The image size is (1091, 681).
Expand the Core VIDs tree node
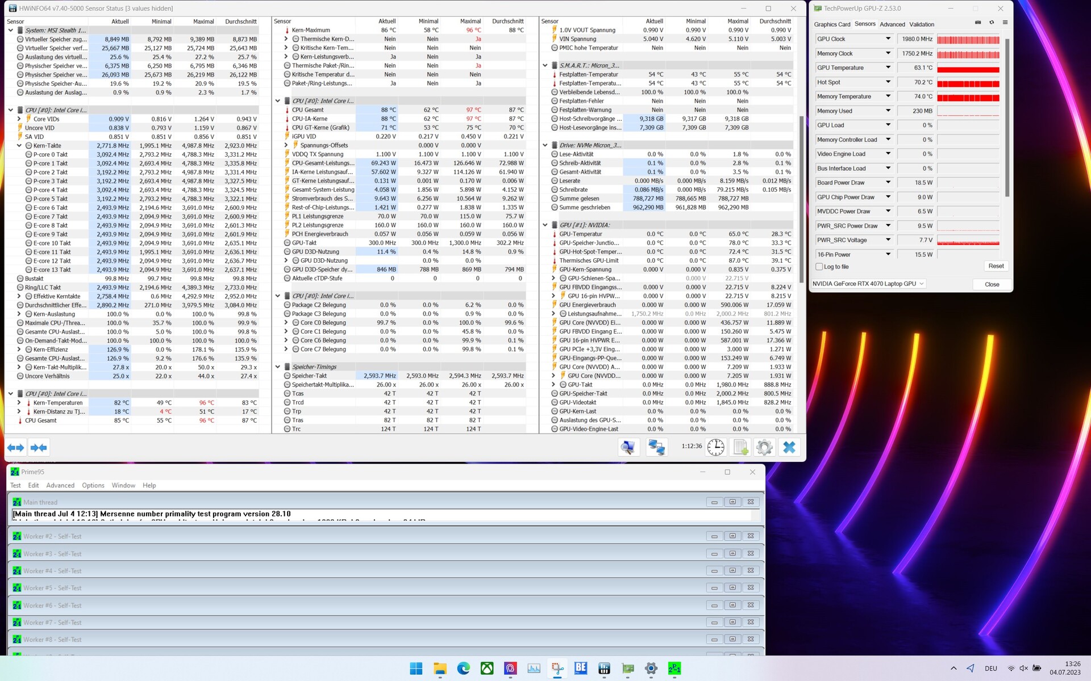tap(19, 119)
